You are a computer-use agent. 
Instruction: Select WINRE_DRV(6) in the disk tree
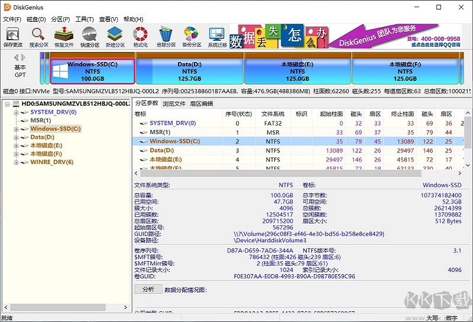click(52, 162)
